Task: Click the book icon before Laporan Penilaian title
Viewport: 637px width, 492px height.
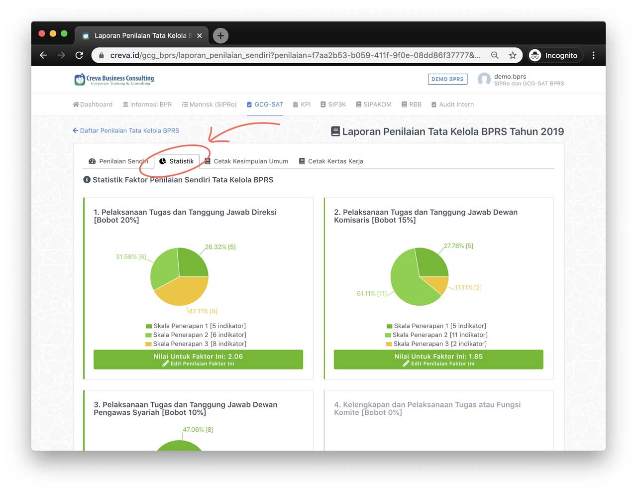Action: [x=335, y=131]
